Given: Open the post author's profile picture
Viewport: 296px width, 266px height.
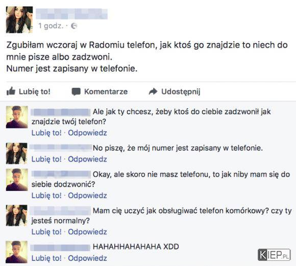Looking at the screenshot, I should [x=19, y=19].
